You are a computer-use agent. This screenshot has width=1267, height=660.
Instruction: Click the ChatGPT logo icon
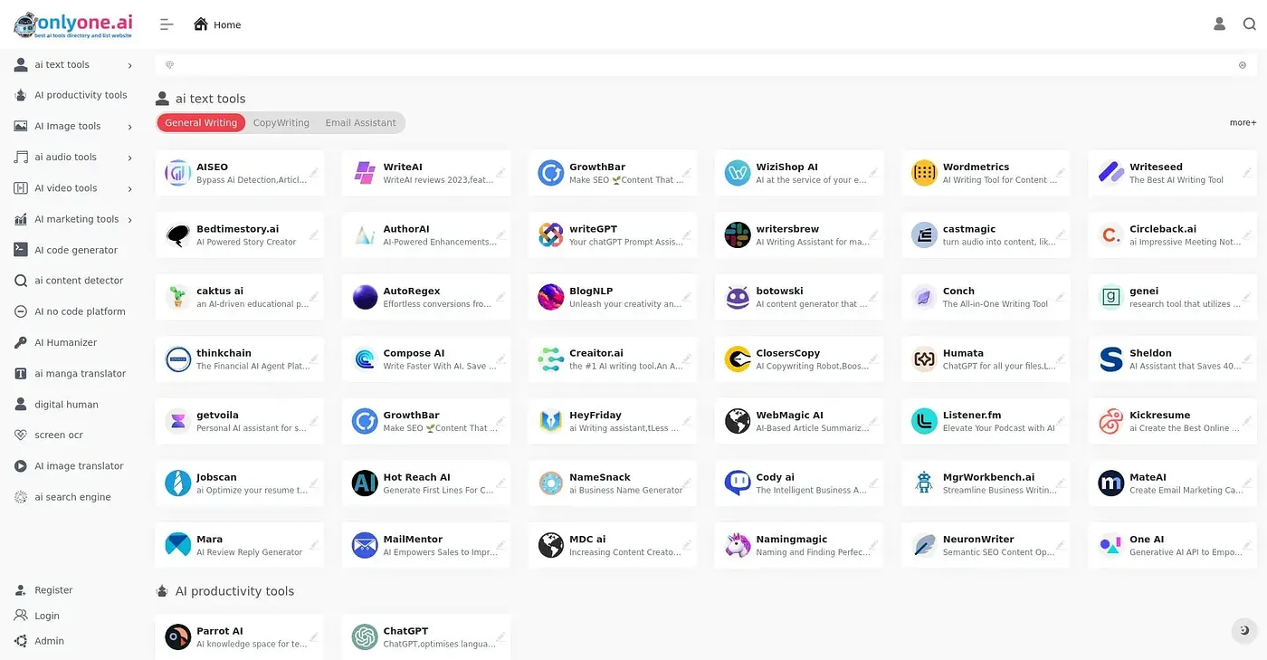coord(365,637)
